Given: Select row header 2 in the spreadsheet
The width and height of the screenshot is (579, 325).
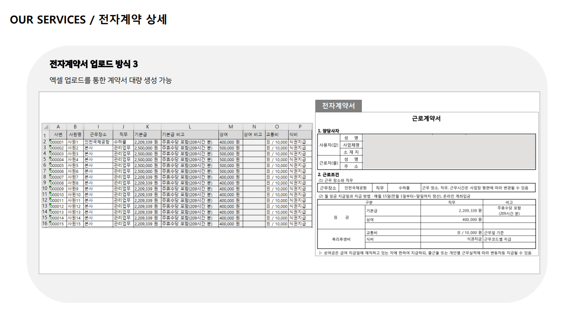Looking at the screenshot, I should (45, 142).
